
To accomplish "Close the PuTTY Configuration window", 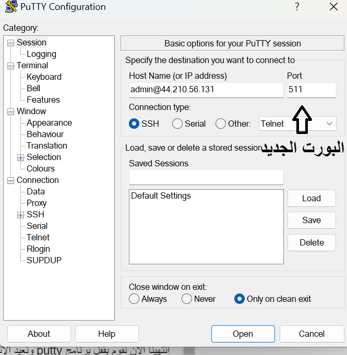I will tap(333, 7).
